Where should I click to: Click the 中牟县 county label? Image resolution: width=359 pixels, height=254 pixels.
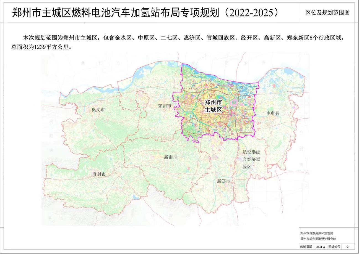pyautogui.click(x=272, y=113)
